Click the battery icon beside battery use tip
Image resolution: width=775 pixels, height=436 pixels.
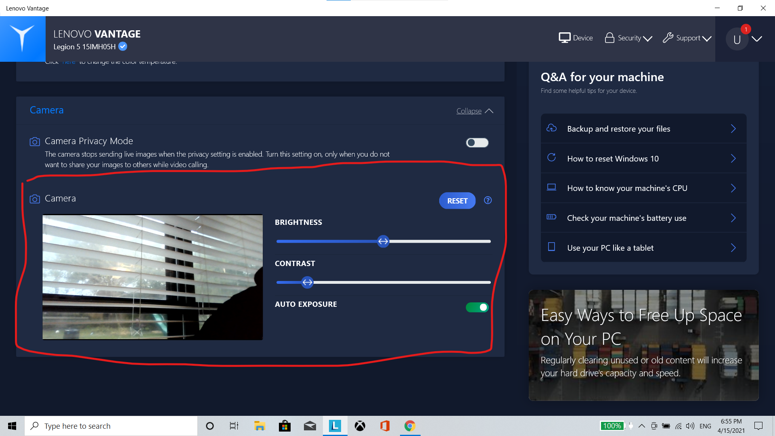pos(551,217)
